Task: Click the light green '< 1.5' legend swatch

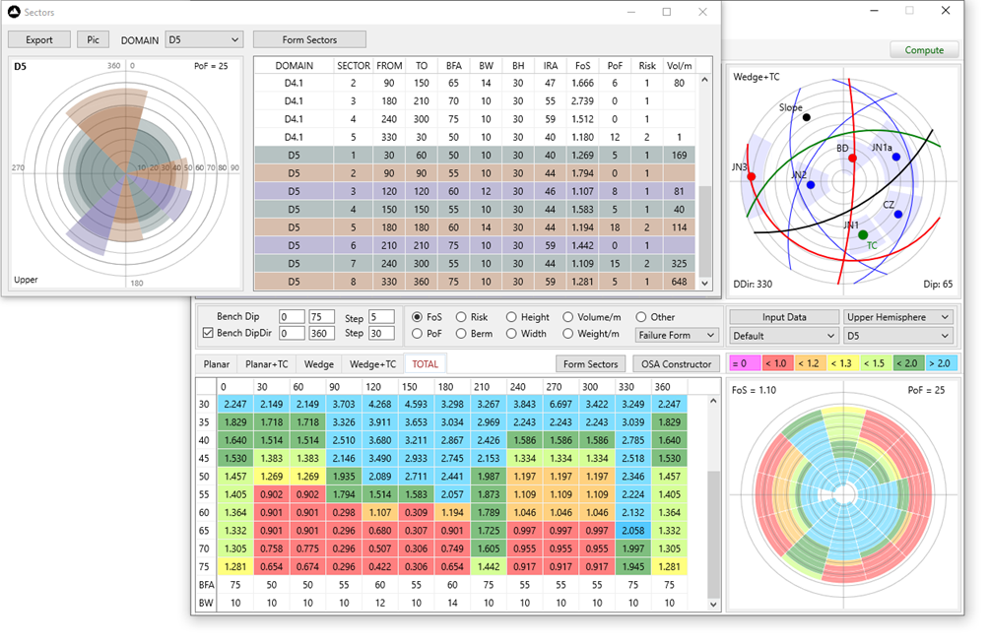Action: tap(876, 363)
